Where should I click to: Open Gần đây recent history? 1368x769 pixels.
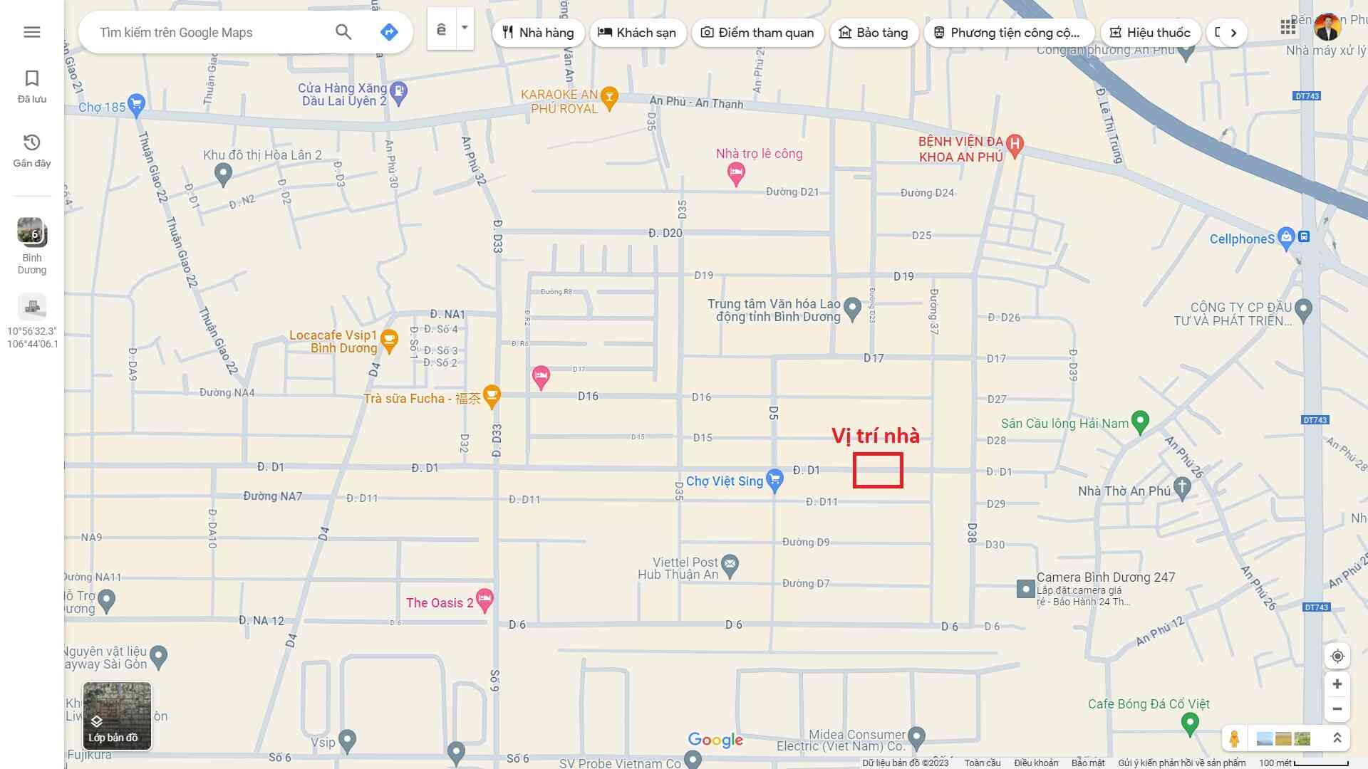(31, 150)
